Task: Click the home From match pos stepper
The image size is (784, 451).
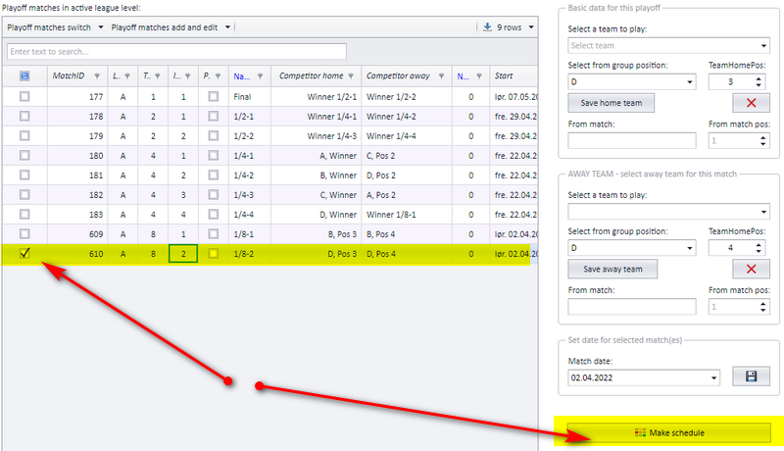Action: [x=762, y=140]
